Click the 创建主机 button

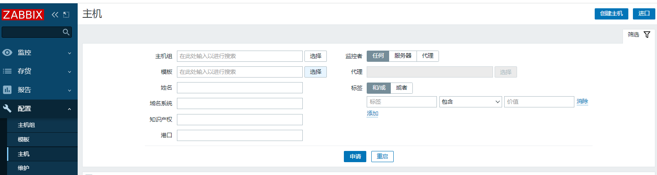[x=611, y=14]
